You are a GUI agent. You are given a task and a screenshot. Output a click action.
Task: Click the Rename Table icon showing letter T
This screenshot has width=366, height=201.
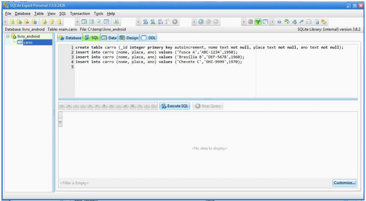pyautogui.click(x=91, y=22)
